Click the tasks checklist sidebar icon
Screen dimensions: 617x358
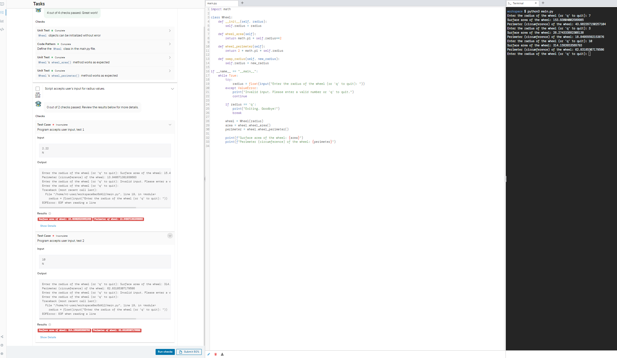coord(2,12)
